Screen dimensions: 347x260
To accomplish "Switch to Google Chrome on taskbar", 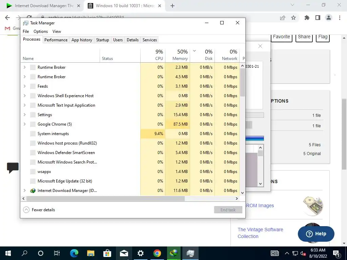I will (x=157, y=253).
